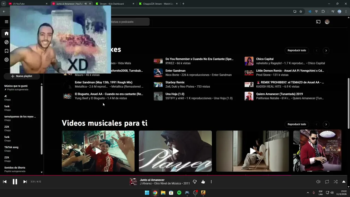Open the Chrome extensions puzzle icon

(x=323, y=11)
